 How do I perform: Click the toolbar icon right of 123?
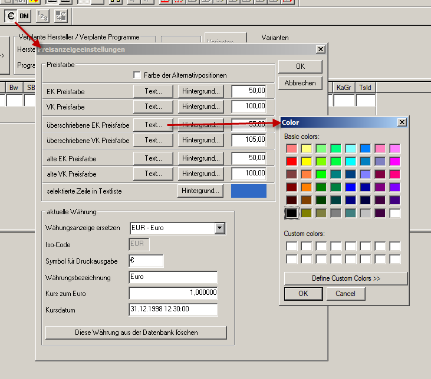61,16
